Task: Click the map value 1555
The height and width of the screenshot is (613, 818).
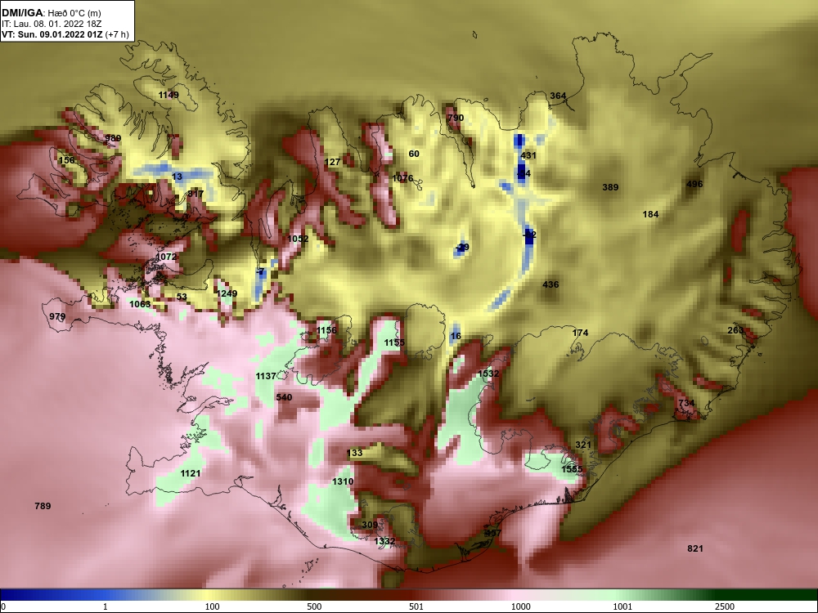Action: (572, 469)
